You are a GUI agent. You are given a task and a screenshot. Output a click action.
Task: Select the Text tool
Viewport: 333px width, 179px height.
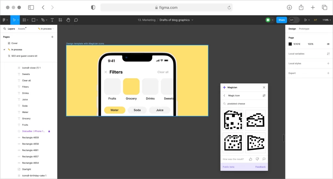52,20
